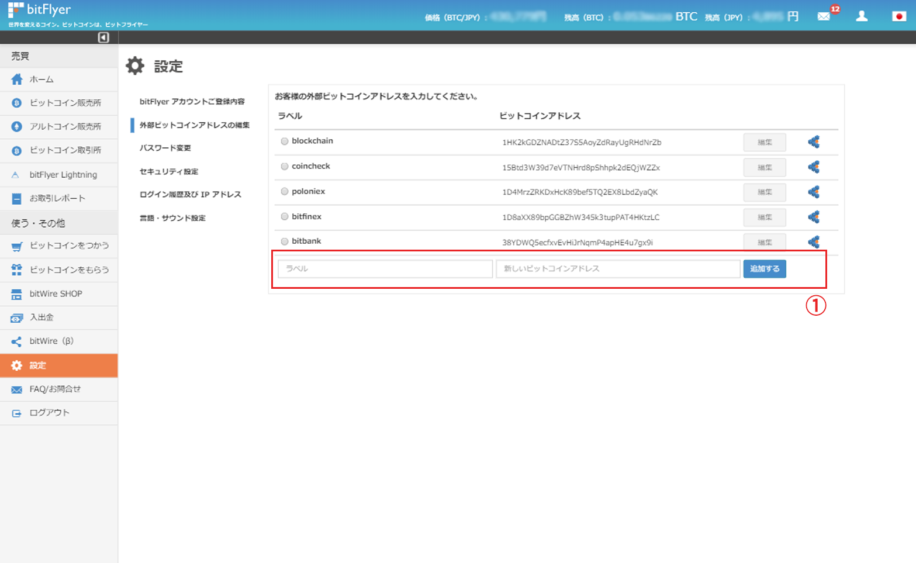This screenshot has height=563, width=916.
Task: Click the bitFlyer logo
Action: tap(39, 10)
